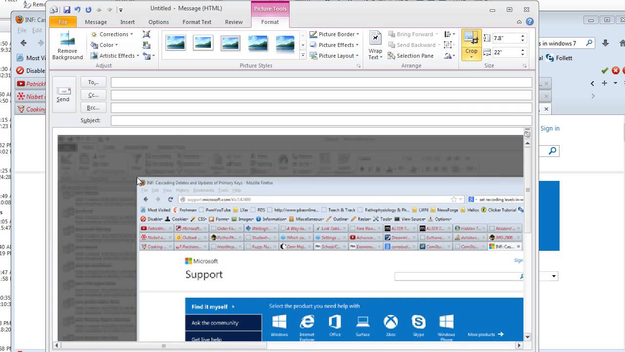
Task: Open the Align objects icon menu
Action: [x=449, y=34]
